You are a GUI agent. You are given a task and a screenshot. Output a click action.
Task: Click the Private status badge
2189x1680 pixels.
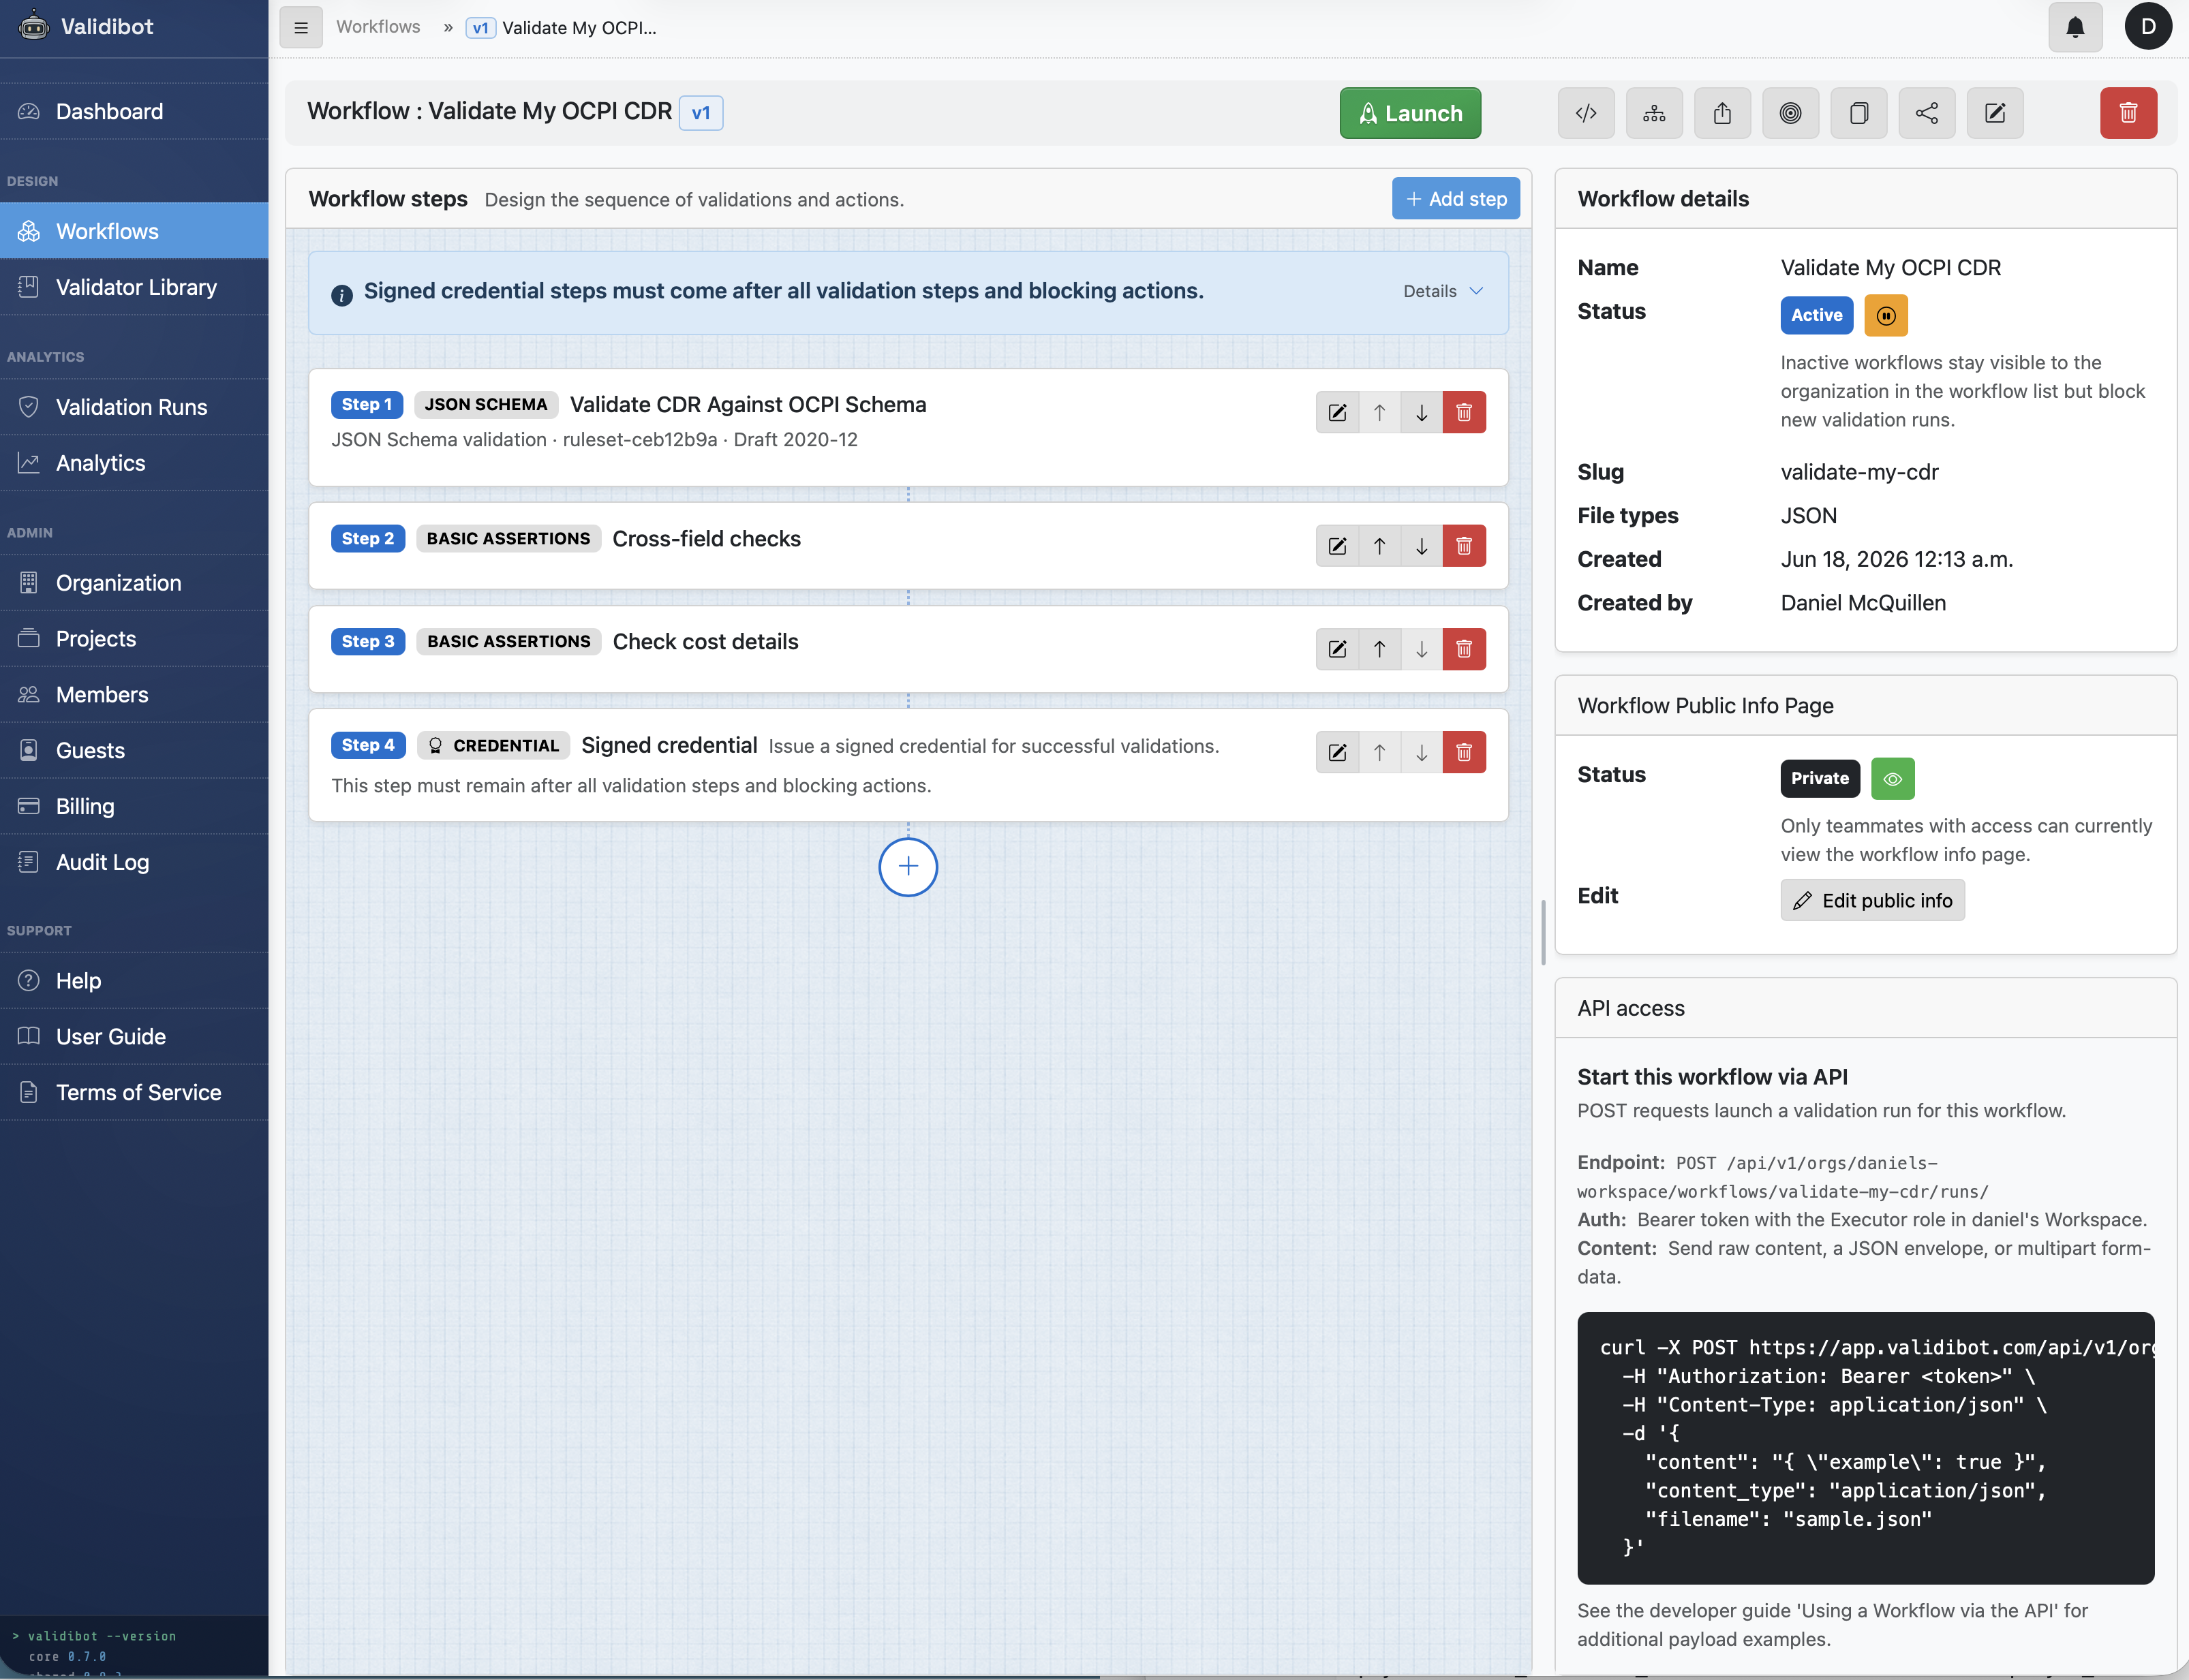pos(1820,779)
